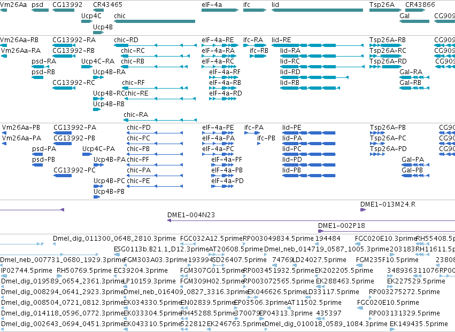Click protein eIF-4a-PE label
Image resolution: width=455 pixels, height=332 pixels.
click(218, 128)
